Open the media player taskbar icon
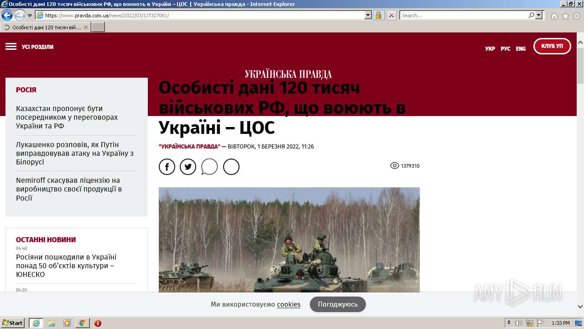 pyautogui.click(x=67, y=323)
